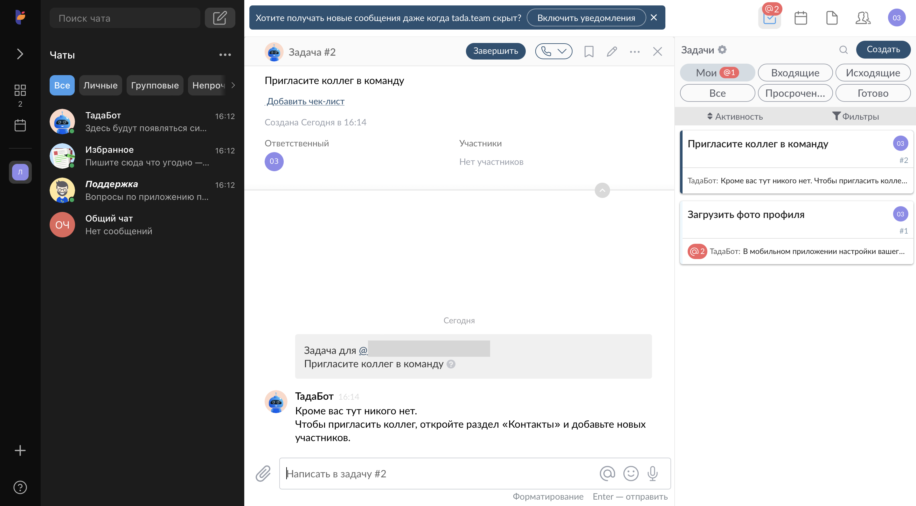
Task: Click the Создать task button
Action: click(883, 49)
